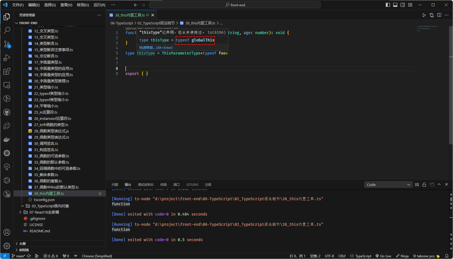This screenshot has height=259, width=453.
Task: Click Go Live in status bar
Action: (383, 256)
